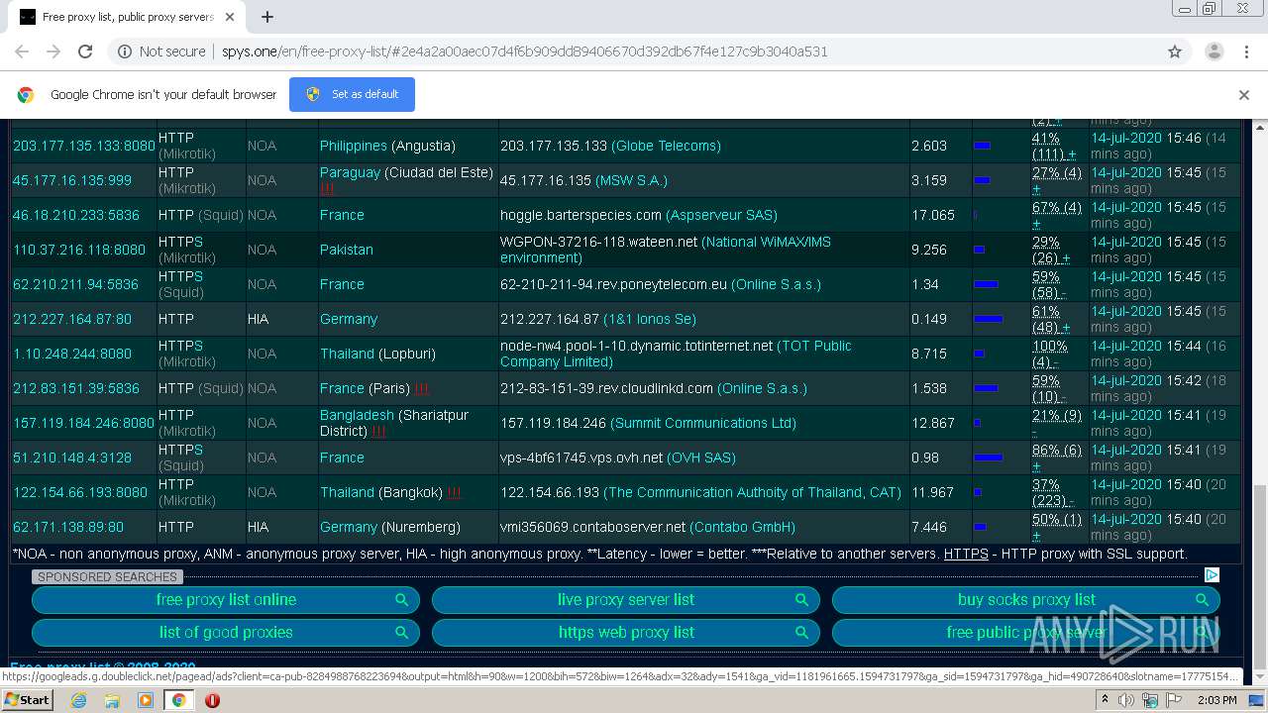Click latency value 17.065
Viewport: 1268px width, 713px height.
[933, 215]
